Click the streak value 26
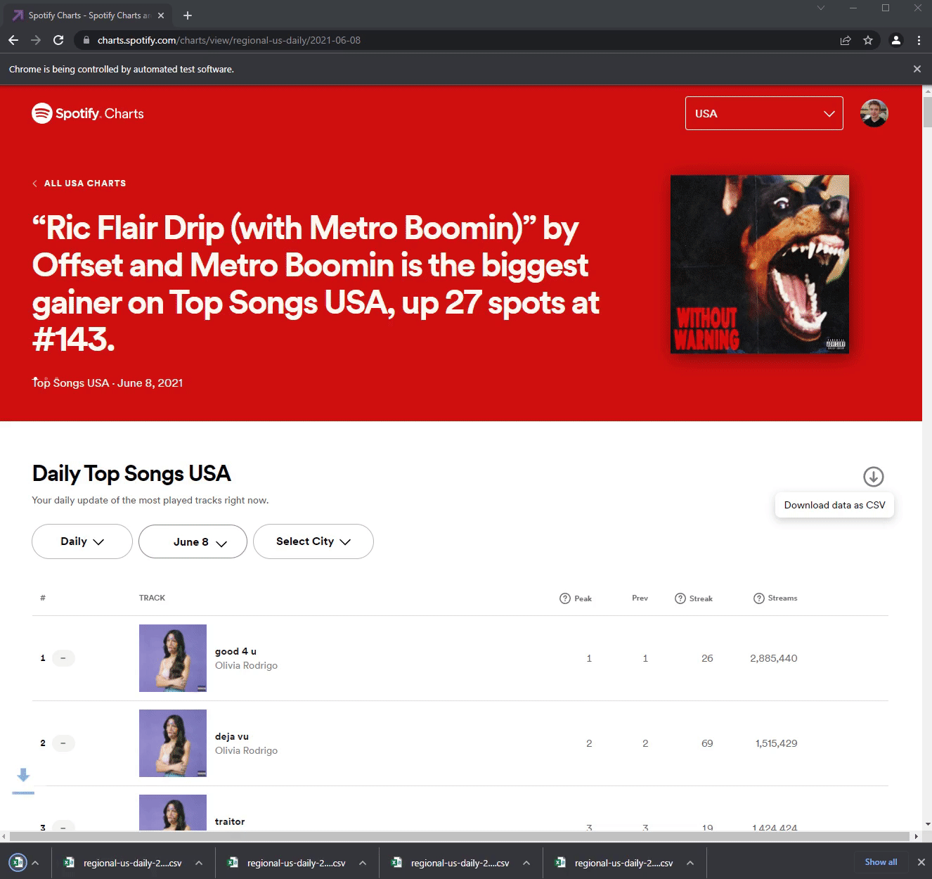This screenshot has width=932, height=879. point(707,658)
